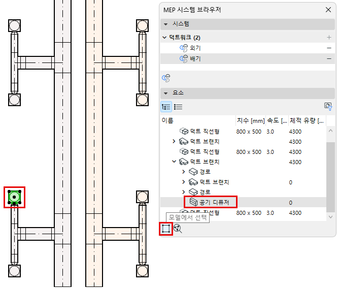This screenshot has width=338, height=288.
Task: Select the highlighted green air diffuser in model
Action: pyautogui.click(x=14, y=197)
